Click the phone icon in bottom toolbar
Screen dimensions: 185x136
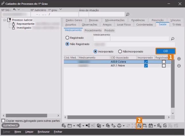(x=114, y=125)
